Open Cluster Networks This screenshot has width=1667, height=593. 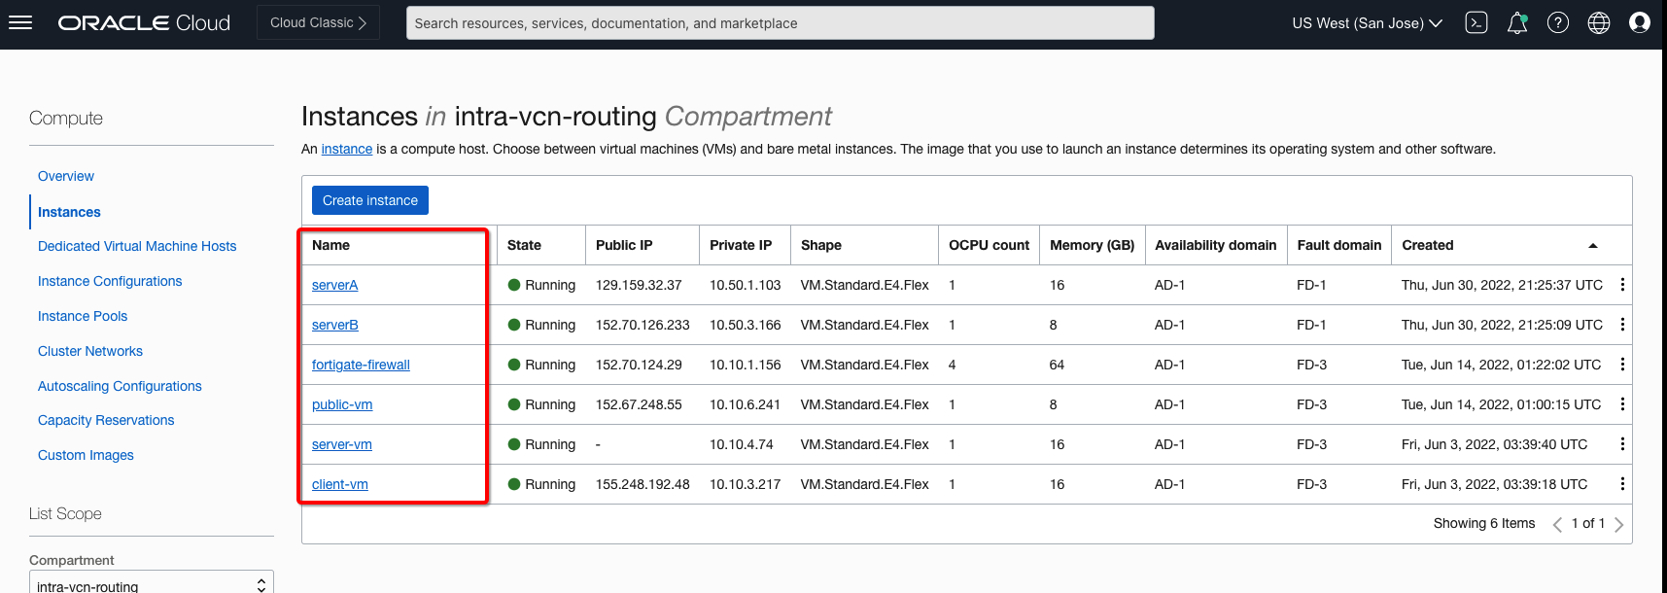[90, 351]
